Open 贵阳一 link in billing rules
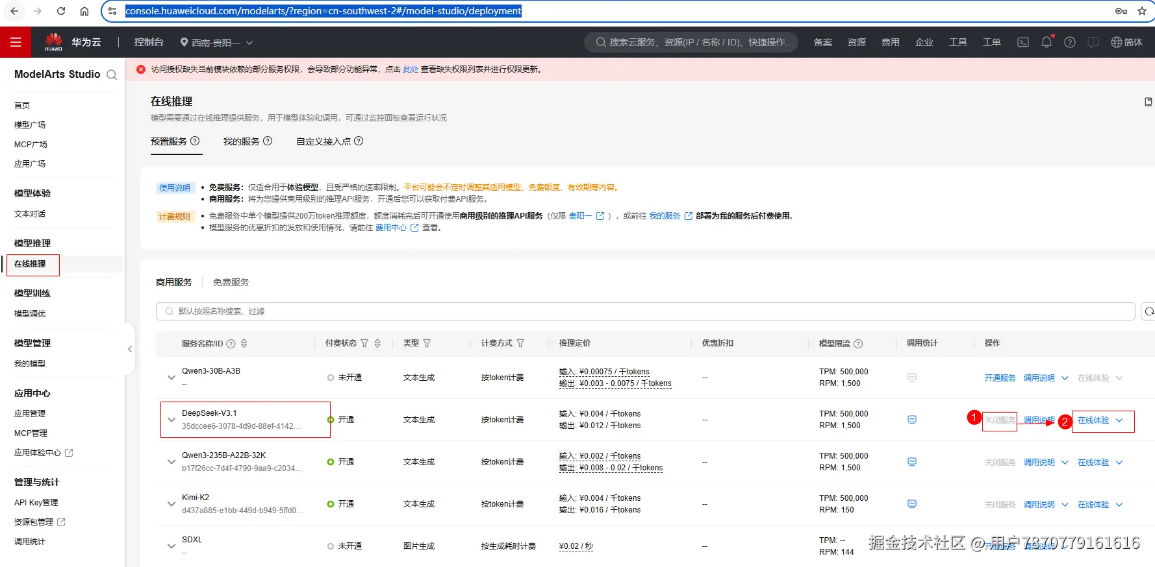 tap(580, 216)
